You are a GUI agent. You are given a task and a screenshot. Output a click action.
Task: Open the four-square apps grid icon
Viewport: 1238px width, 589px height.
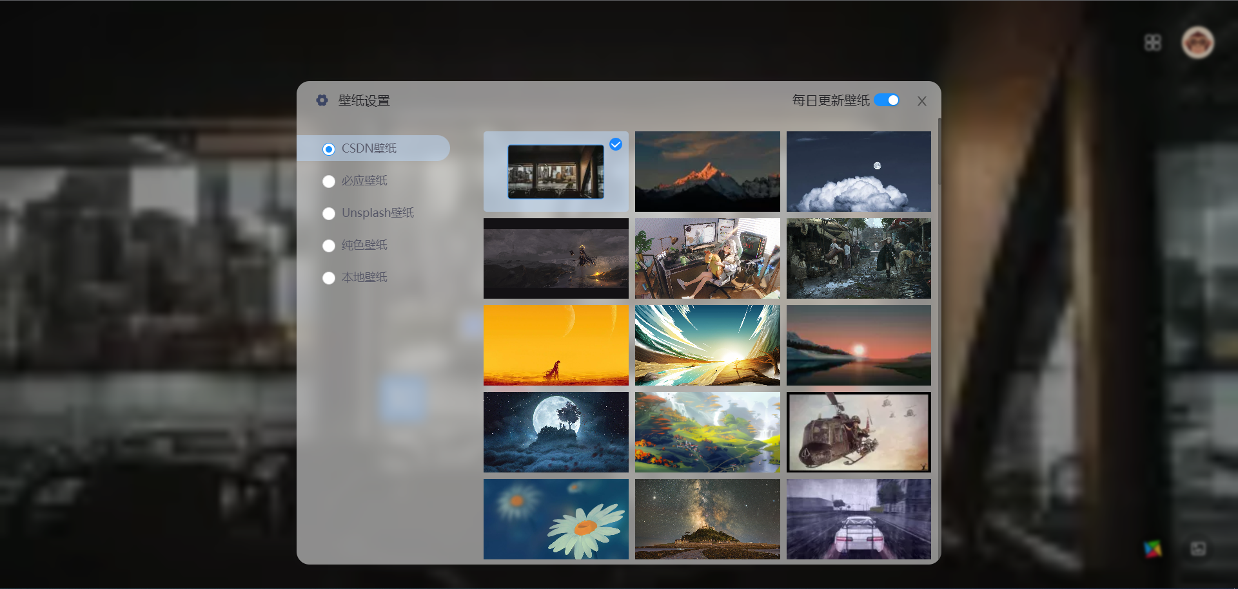tap(1152, 42)
